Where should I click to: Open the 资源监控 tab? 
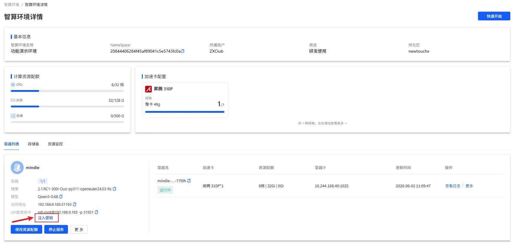(55, 144)
